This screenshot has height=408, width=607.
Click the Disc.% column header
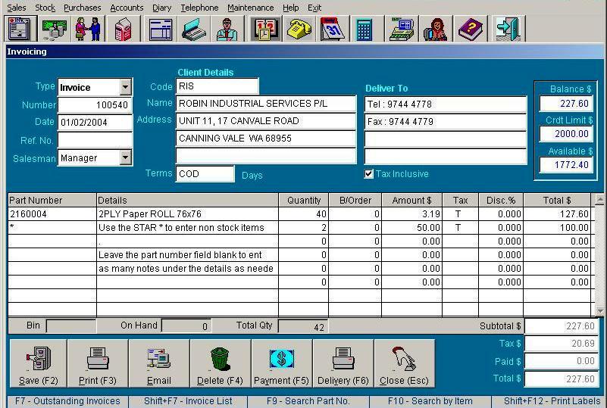coord(501,201)
